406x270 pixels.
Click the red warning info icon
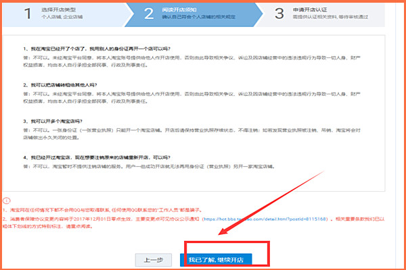click(7, 200)
